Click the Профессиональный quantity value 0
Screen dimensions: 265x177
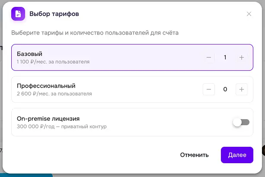pyautogui.click(x=225, y=89)
